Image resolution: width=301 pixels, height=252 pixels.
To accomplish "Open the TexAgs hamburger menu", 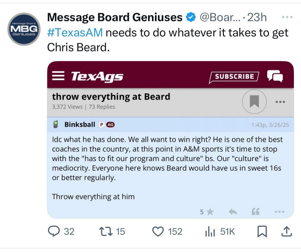I will [59, 76].
